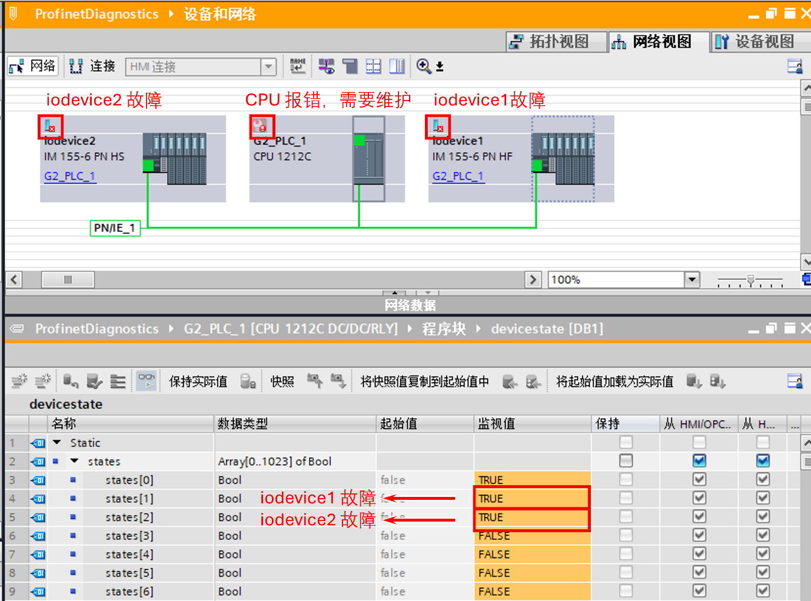Collapse the states array expander
The image size is (811, 601).
pos(74,461)
